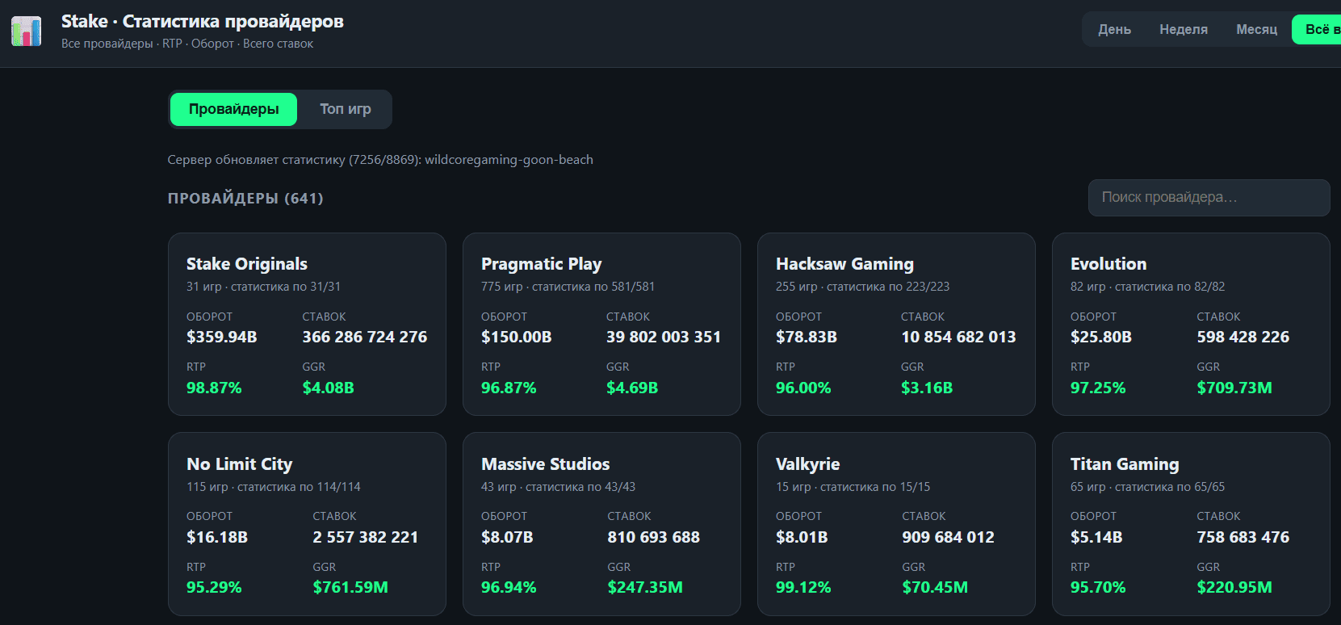
Task: Switch to the Провайдеры tab
Action: 233,109
